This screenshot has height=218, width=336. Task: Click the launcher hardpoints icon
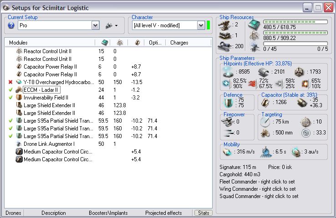225,35
